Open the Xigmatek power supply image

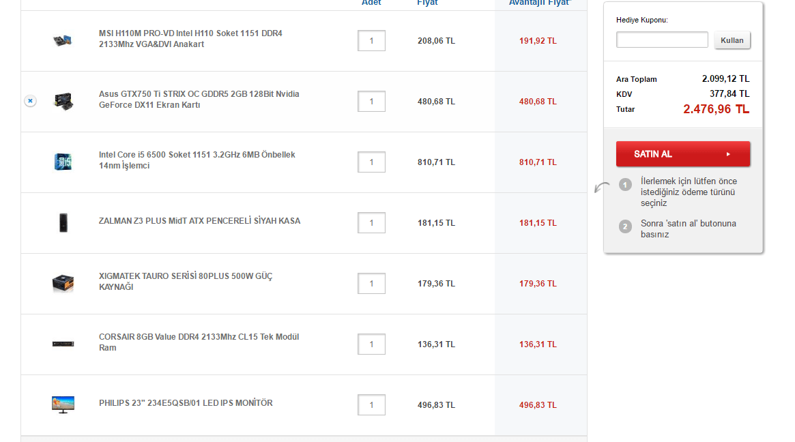point(63,283)
